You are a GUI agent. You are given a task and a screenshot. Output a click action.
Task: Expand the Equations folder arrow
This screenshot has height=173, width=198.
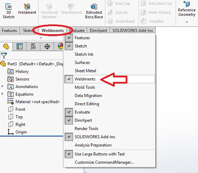[2, 94]
